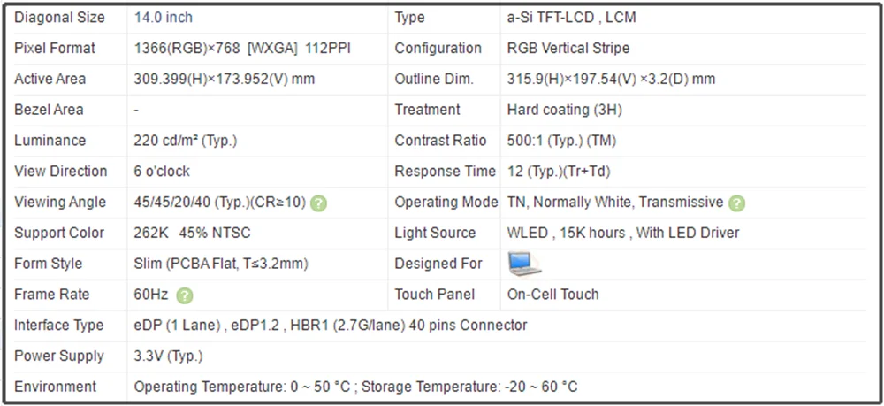Click the 3.3V (Typ.) power supply value

pyautogui.click(x=168, y=356)
